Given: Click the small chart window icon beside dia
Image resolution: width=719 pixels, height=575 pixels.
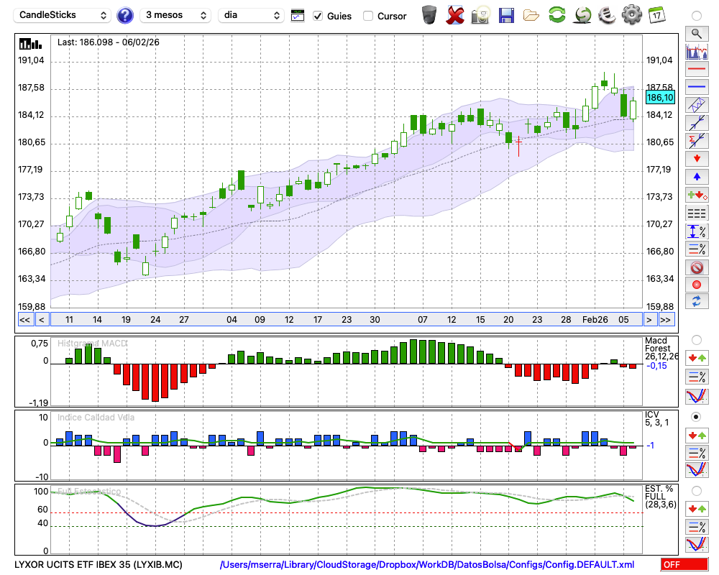Looking at the screenshot, I should (298, 16).
